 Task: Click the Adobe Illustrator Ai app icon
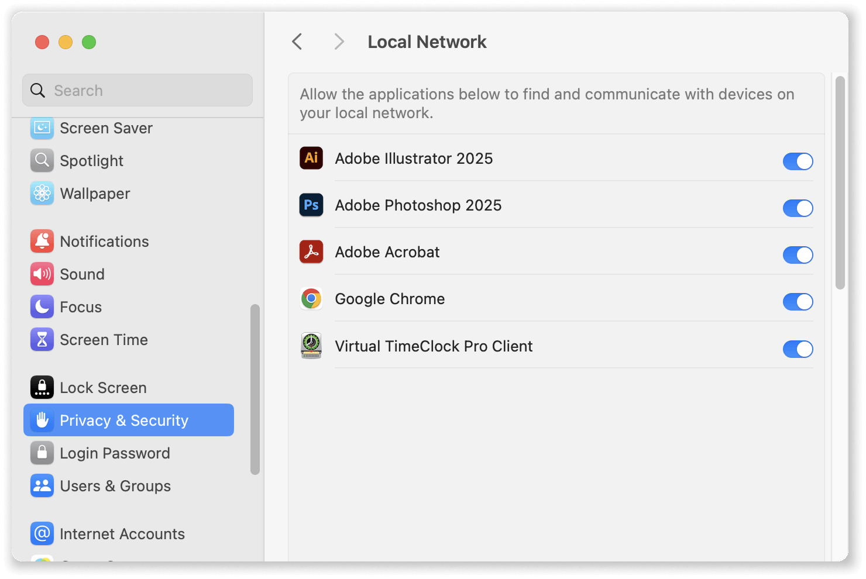click(x=311, y=158)
